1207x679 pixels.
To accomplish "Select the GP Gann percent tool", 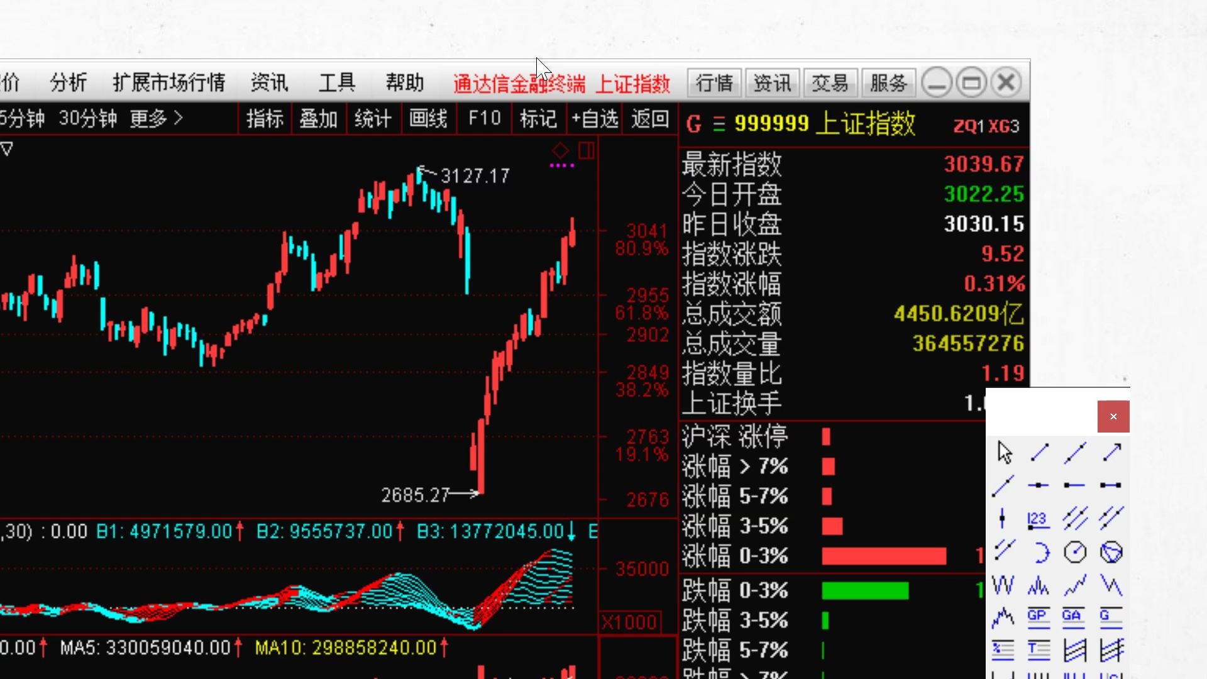I will coord(1039,617).
